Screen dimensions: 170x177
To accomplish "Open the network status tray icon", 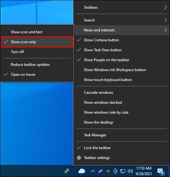I will coord(122,171).
